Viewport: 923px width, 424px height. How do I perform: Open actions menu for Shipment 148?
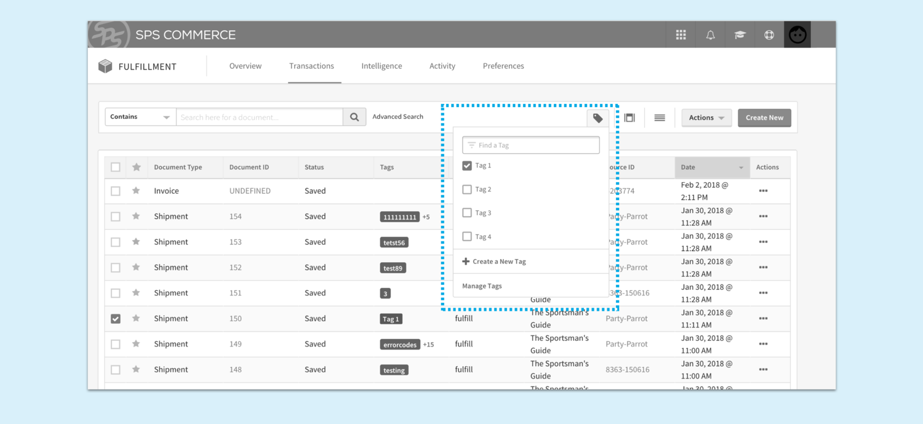coord(763,370)
